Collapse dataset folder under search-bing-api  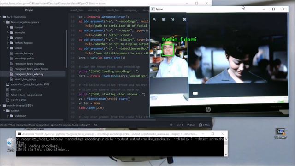4,111
